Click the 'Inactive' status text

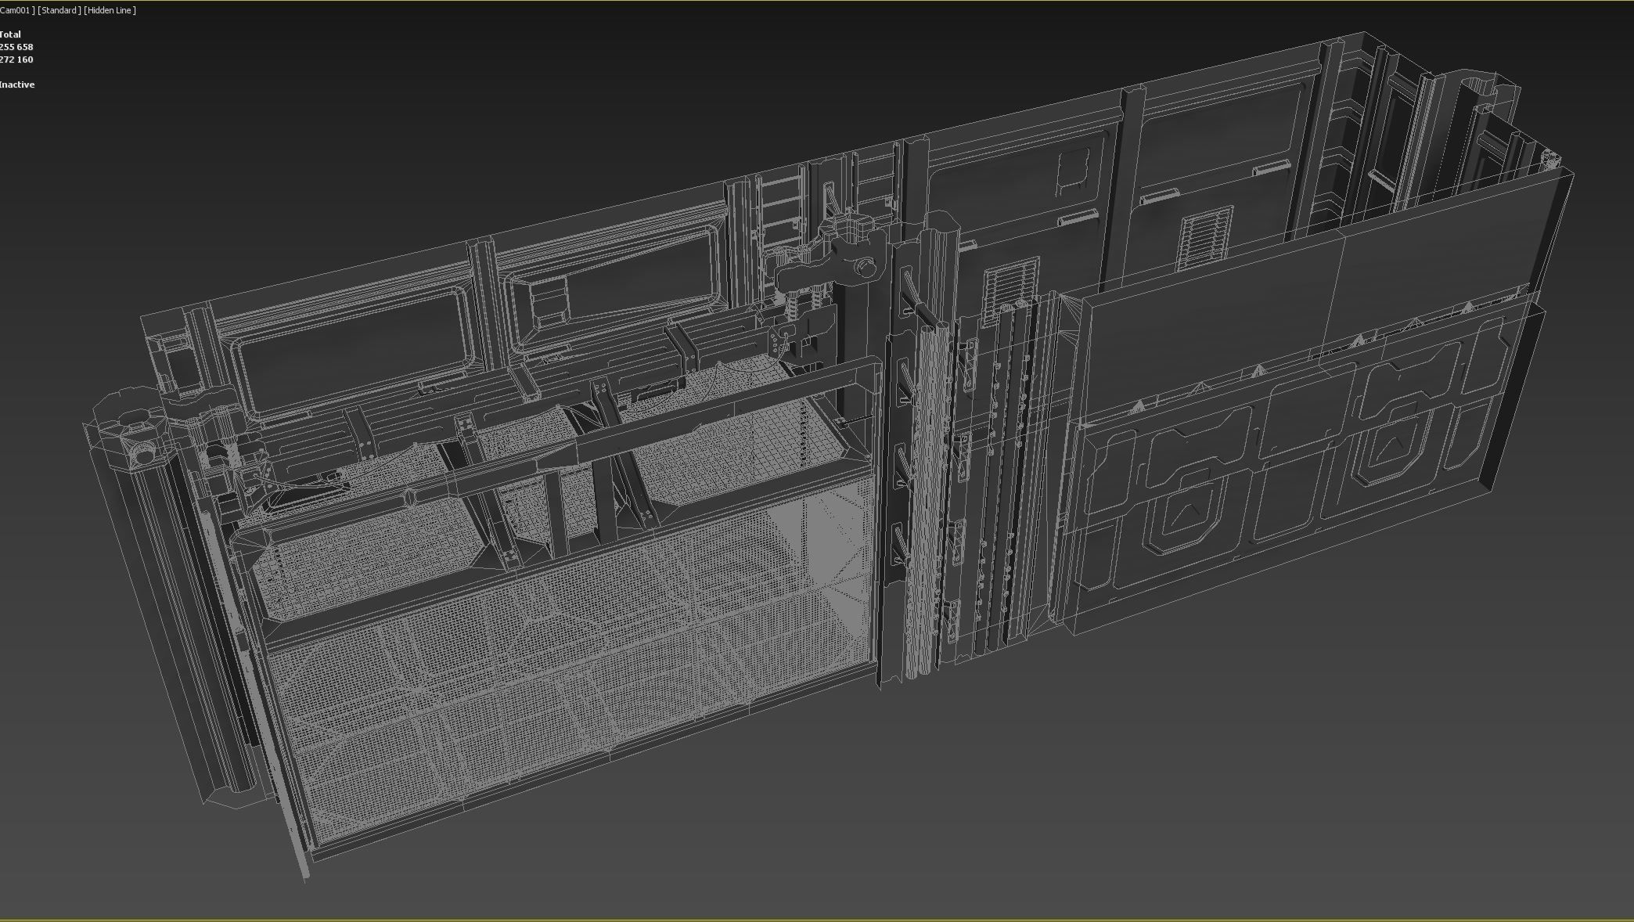(17, 85)
